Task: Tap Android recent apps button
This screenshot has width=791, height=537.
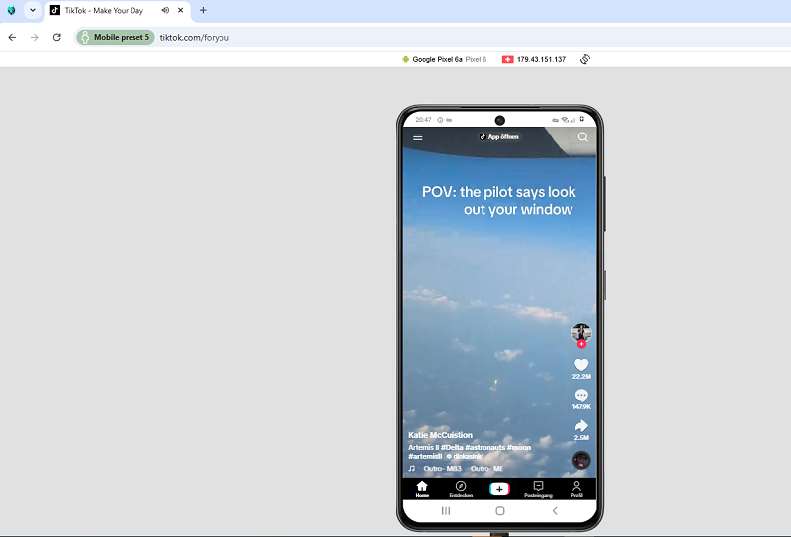Action: coord(446,510)
